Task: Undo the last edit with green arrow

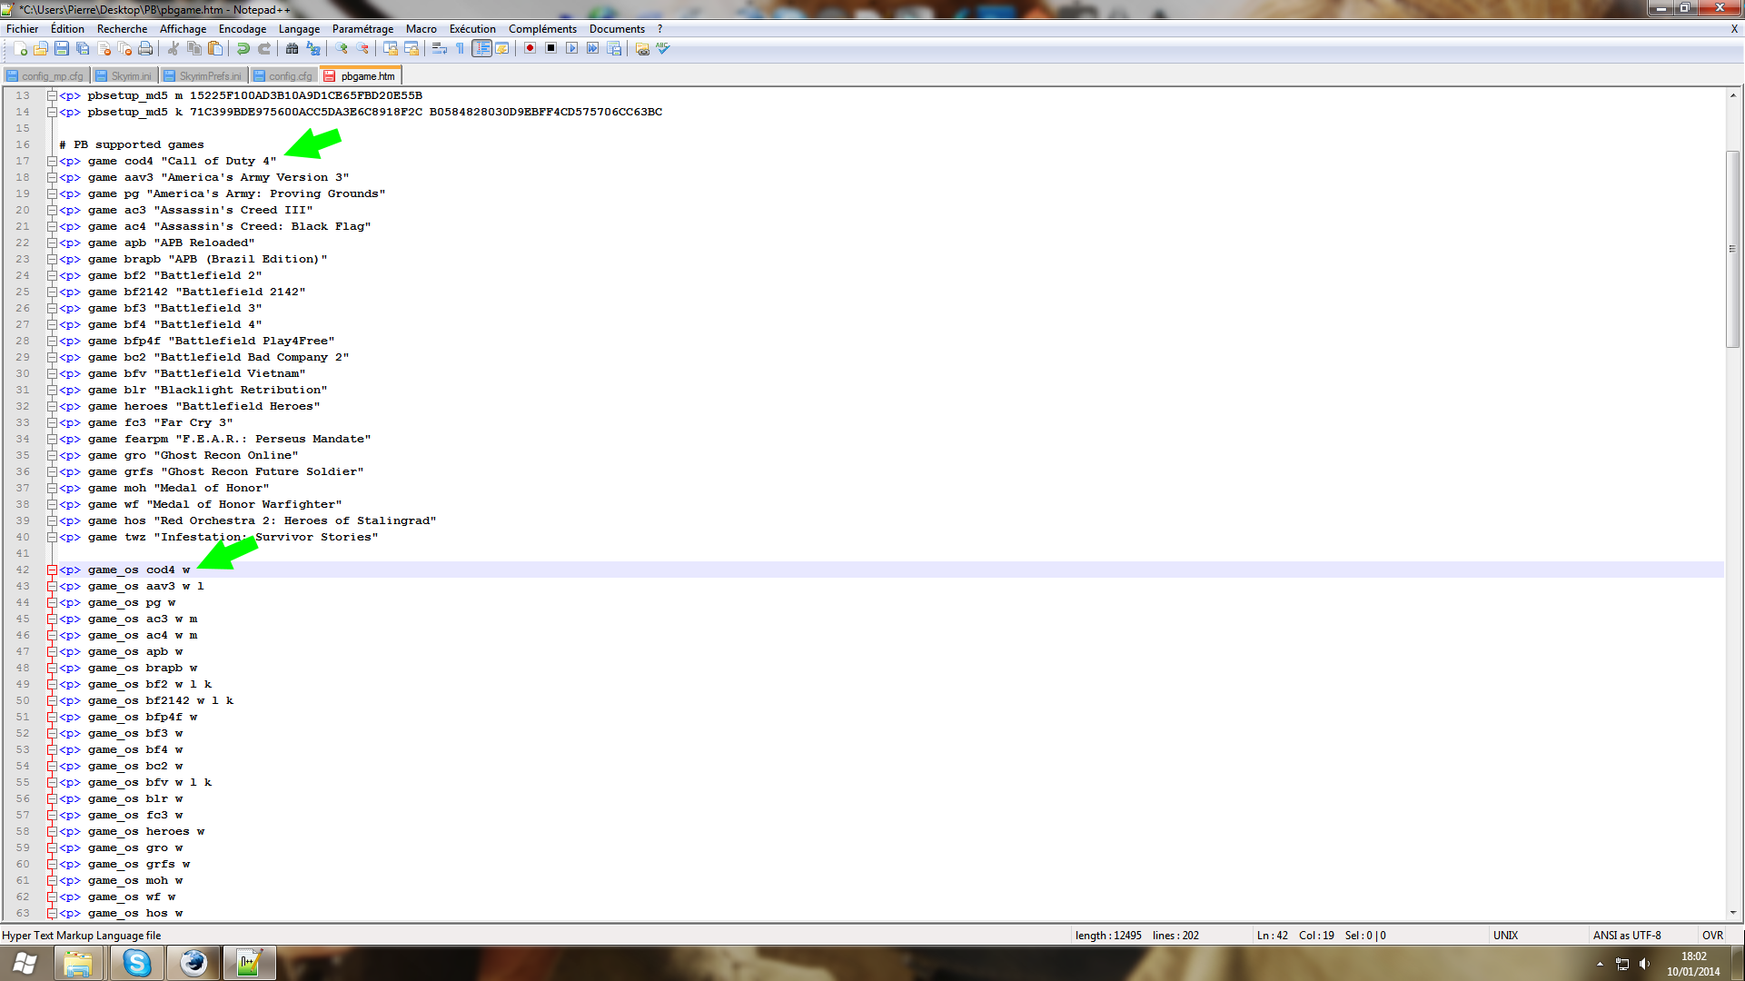Action: tap(243, 49)
